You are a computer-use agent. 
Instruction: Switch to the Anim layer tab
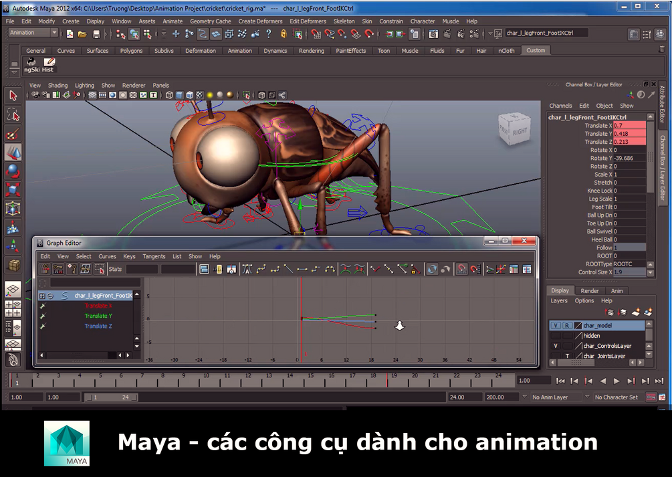pyautogui.click(x=617, y=291)
